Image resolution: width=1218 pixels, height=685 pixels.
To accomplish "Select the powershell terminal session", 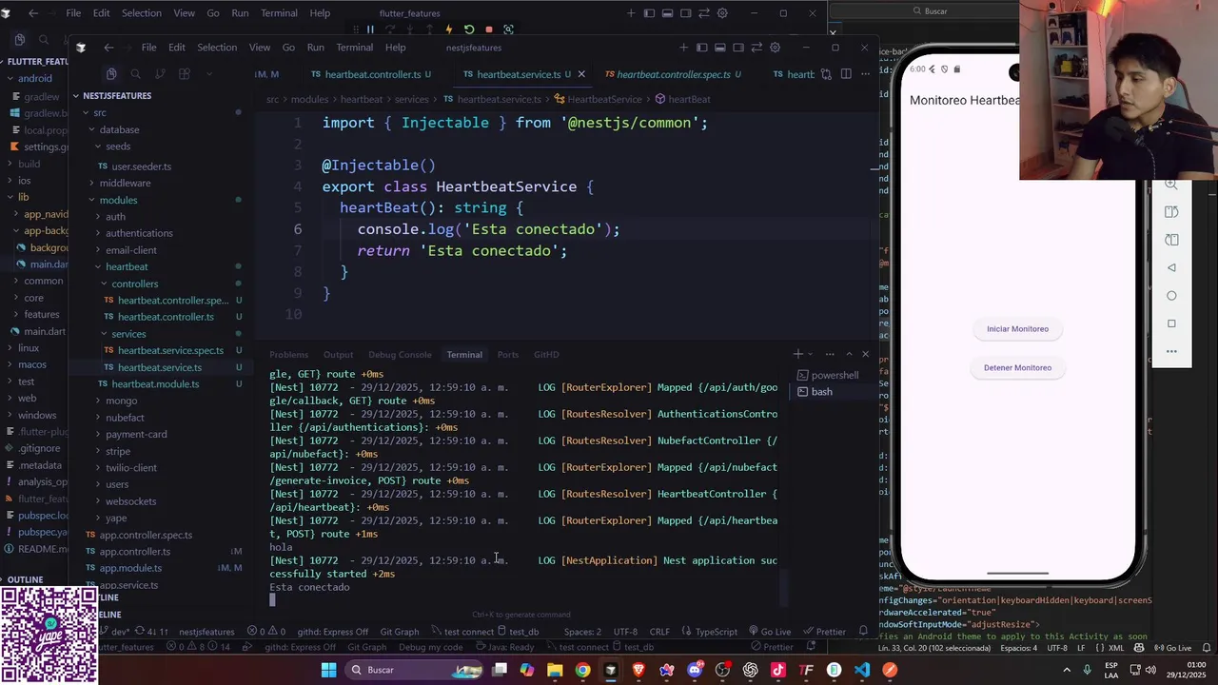I will pos(828,376).
